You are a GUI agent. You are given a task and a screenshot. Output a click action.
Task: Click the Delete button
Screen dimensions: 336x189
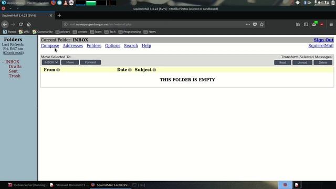pyautogui.click(x=323, y=62)
